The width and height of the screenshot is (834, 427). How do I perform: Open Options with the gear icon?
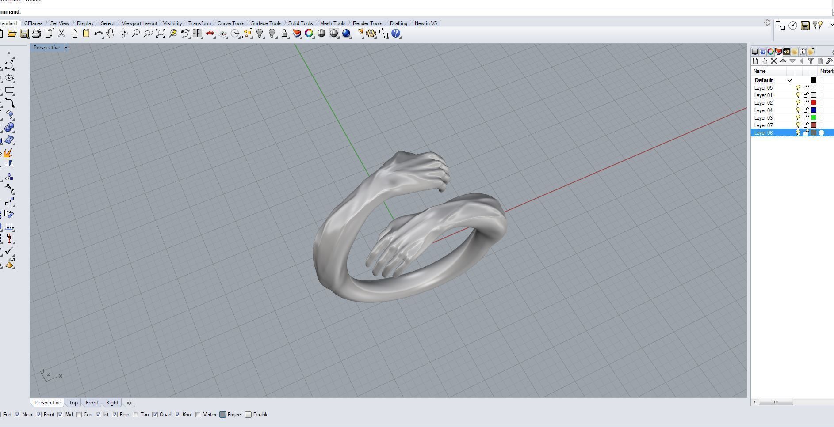pyautogui.click(x=371, y=34)
